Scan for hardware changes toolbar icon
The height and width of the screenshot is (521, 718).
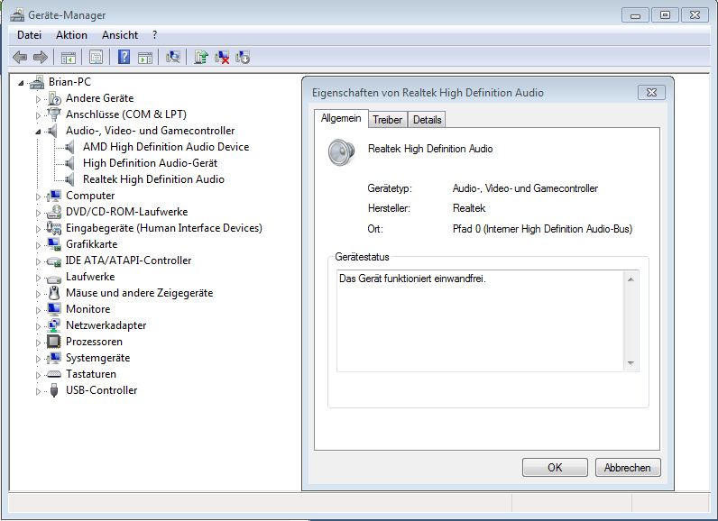[173, 57]
